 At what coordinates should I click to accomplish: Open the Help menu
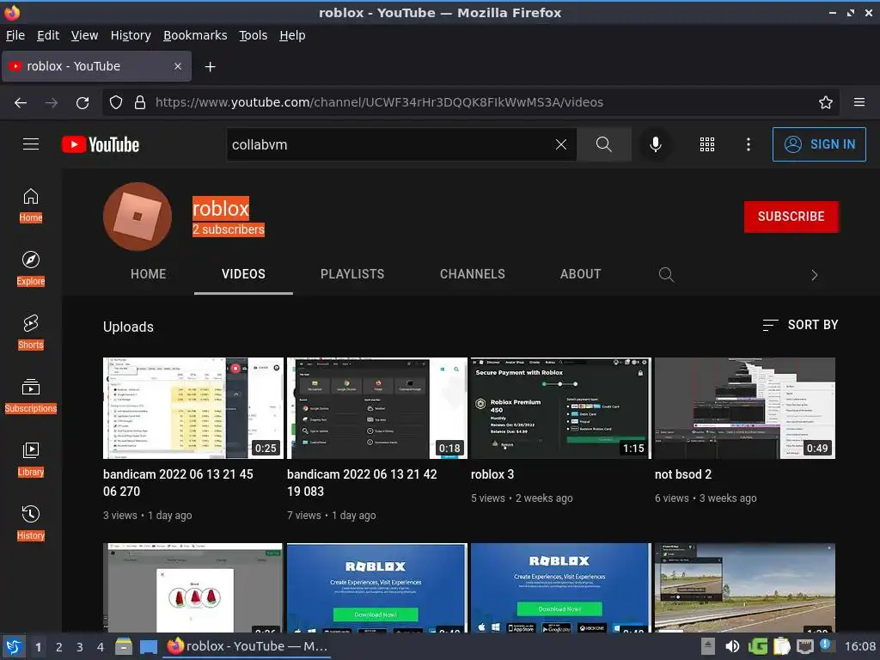[292, 35]
